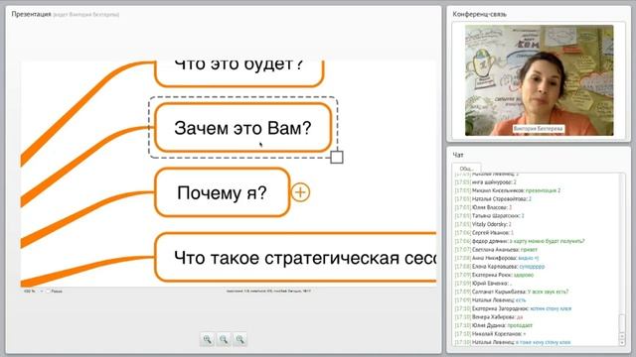636x357 pixels.
Task: Click Наталья Левенец's message "есть"
Action: (521, 299)
